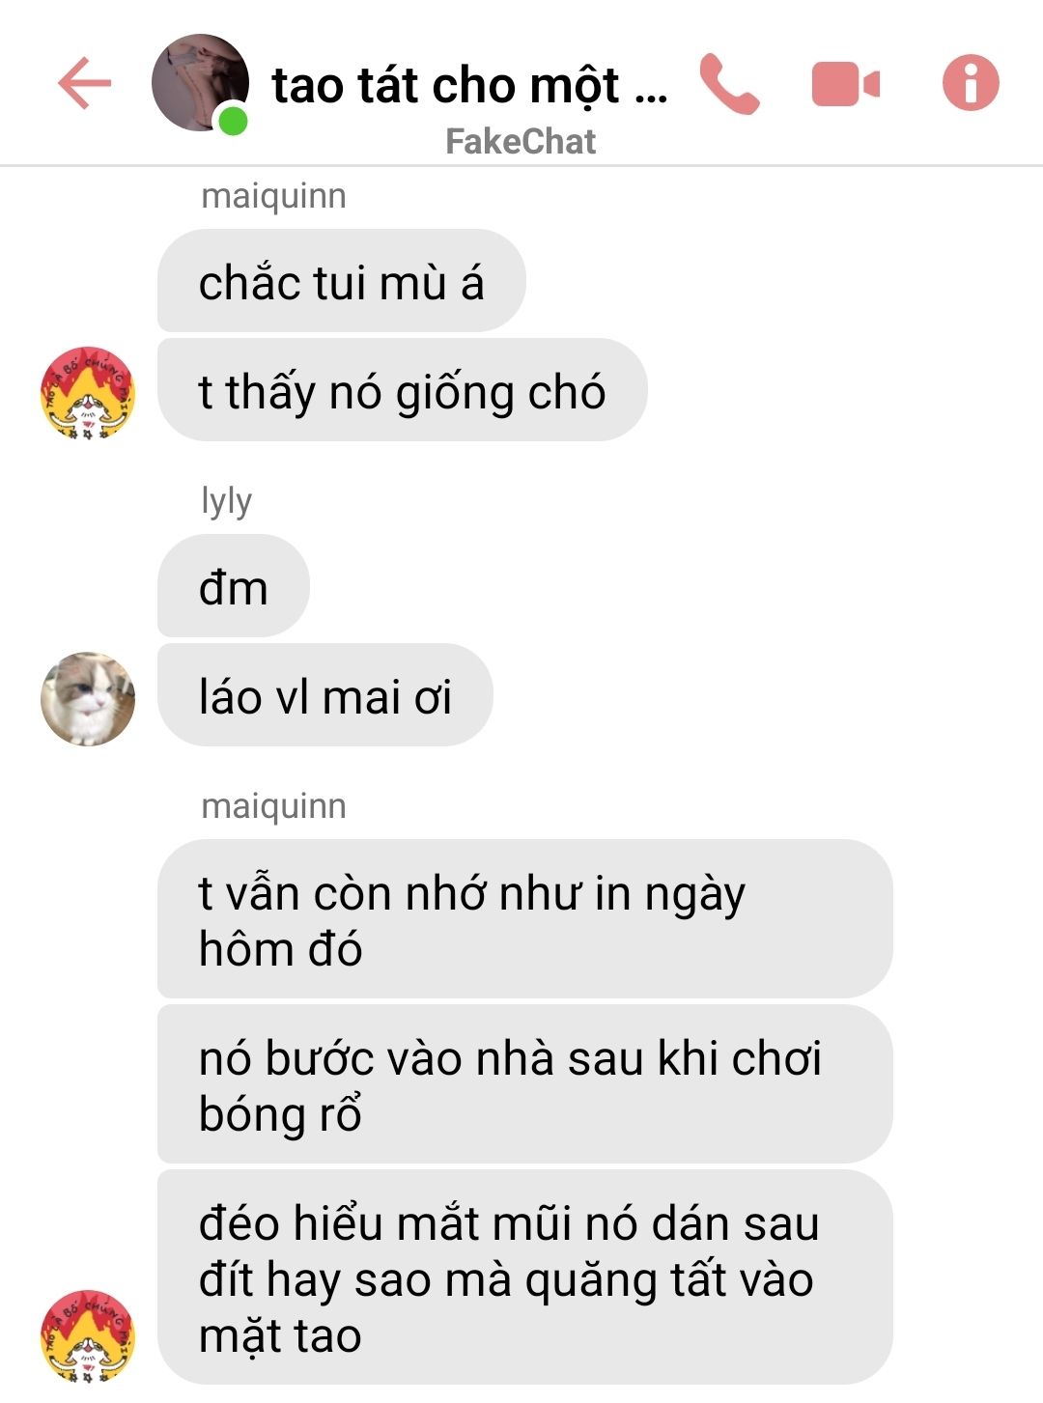The height and width of the screenshot is (1403, 1043).
Task: Start a video call with camera icon
Action: pyautogui.click(x=846, y=84)
